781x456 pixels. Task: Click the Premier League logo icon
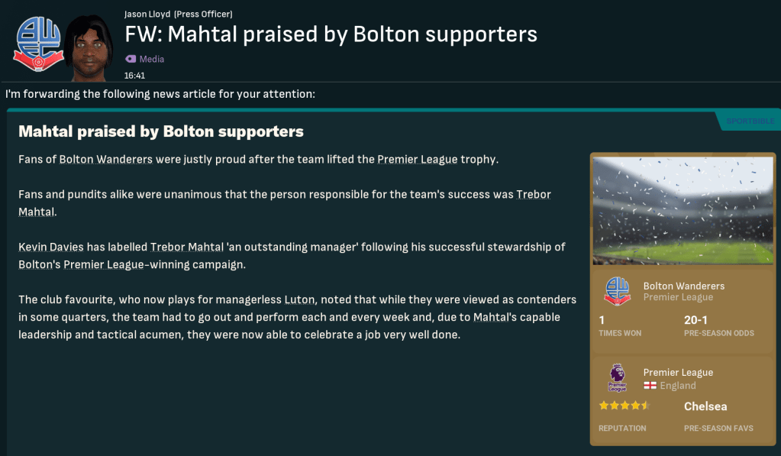click(x=617, y=378)
